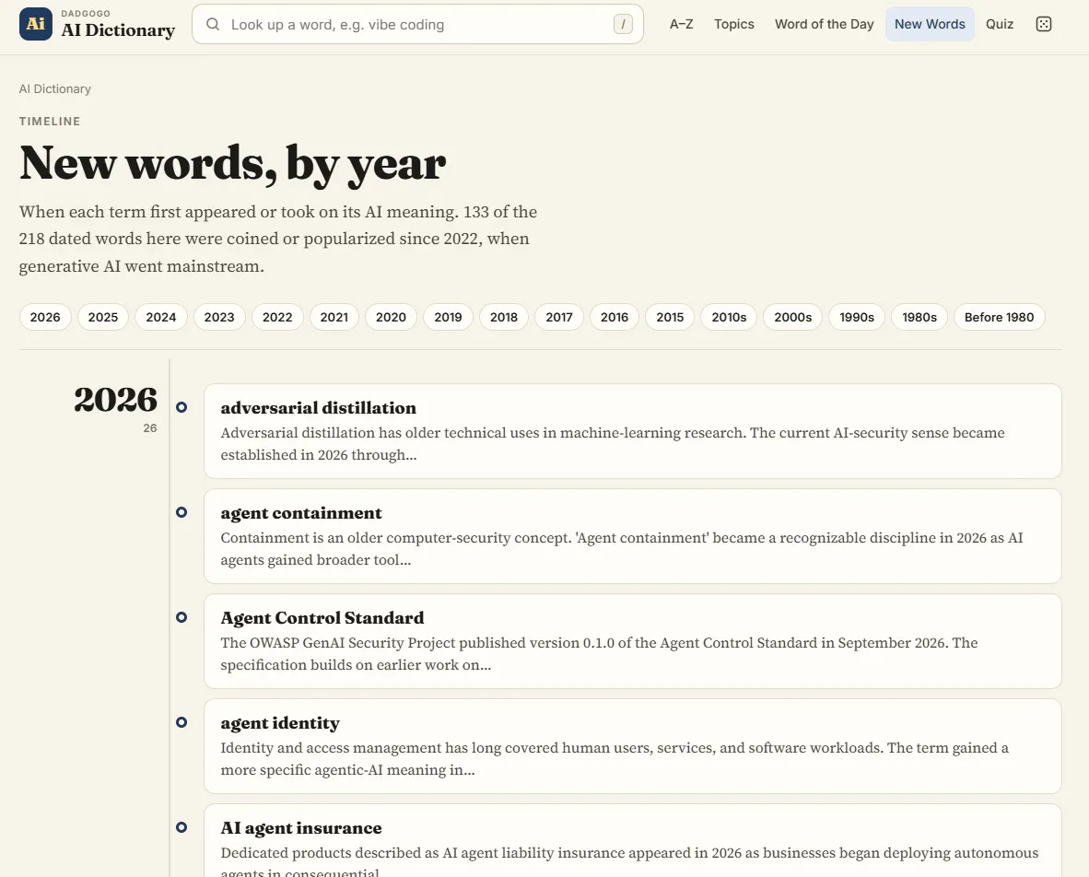The image size is (1089, 877).
Task: Select the New Words nav tab
Action: point(930,24)
